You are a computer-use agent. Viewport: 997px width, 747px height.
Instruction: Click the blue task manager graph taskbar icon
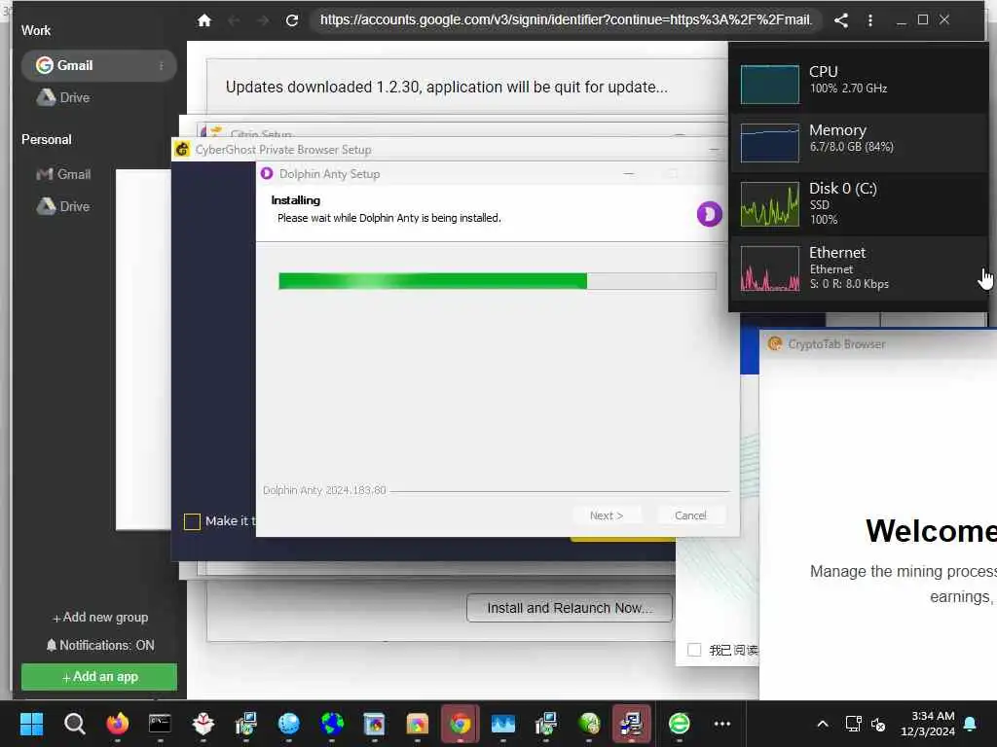click(x=503, y=724)
